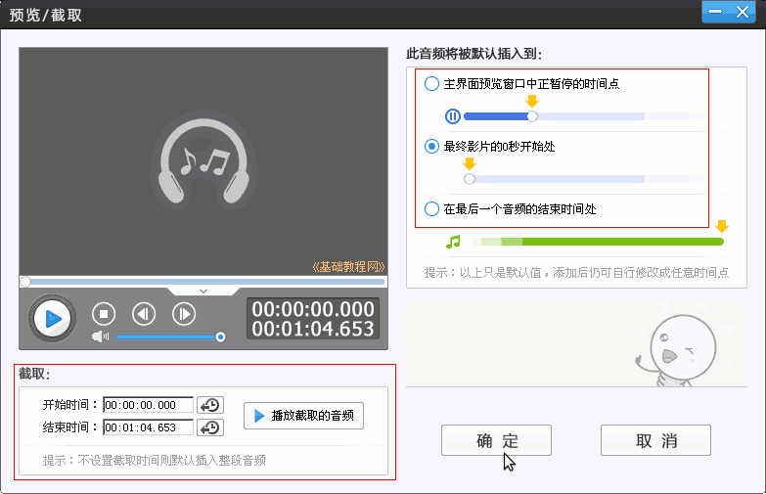This screenshot has width=766, height=494.
Task: Adjust the volume slider handle
Action: tap(221, 337)
